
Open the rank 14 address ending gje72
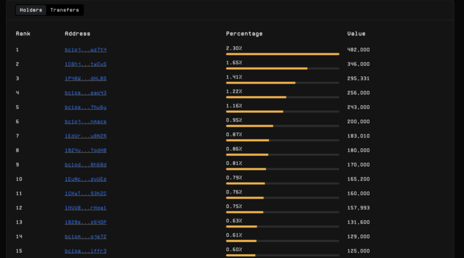click(x=86, y=237)
